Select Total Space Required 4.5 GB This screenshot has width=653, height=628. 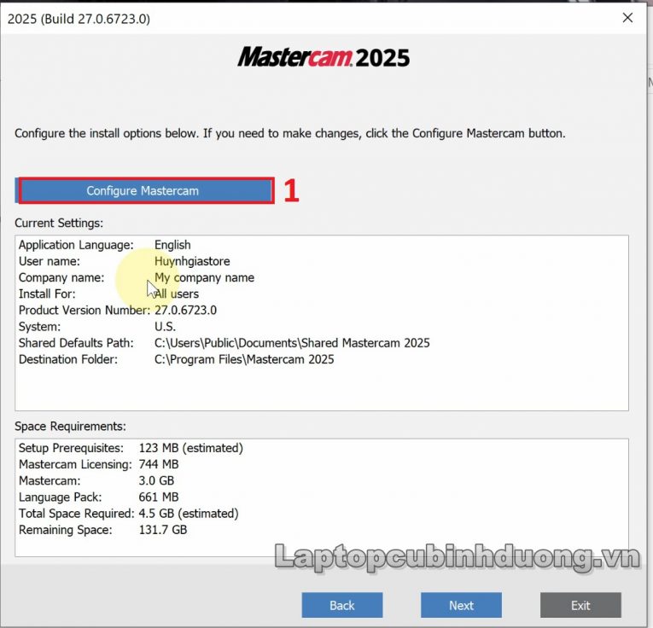coord(189,513)
